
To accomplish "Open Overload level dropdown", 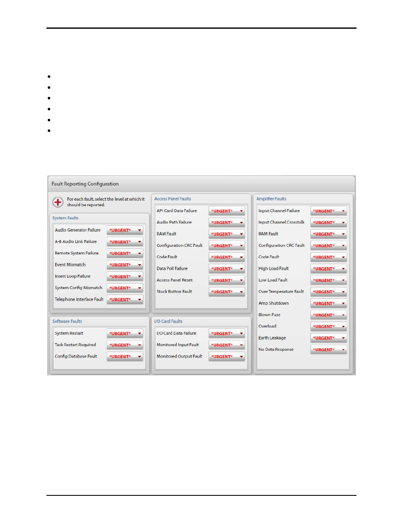I will coord(329,326).
